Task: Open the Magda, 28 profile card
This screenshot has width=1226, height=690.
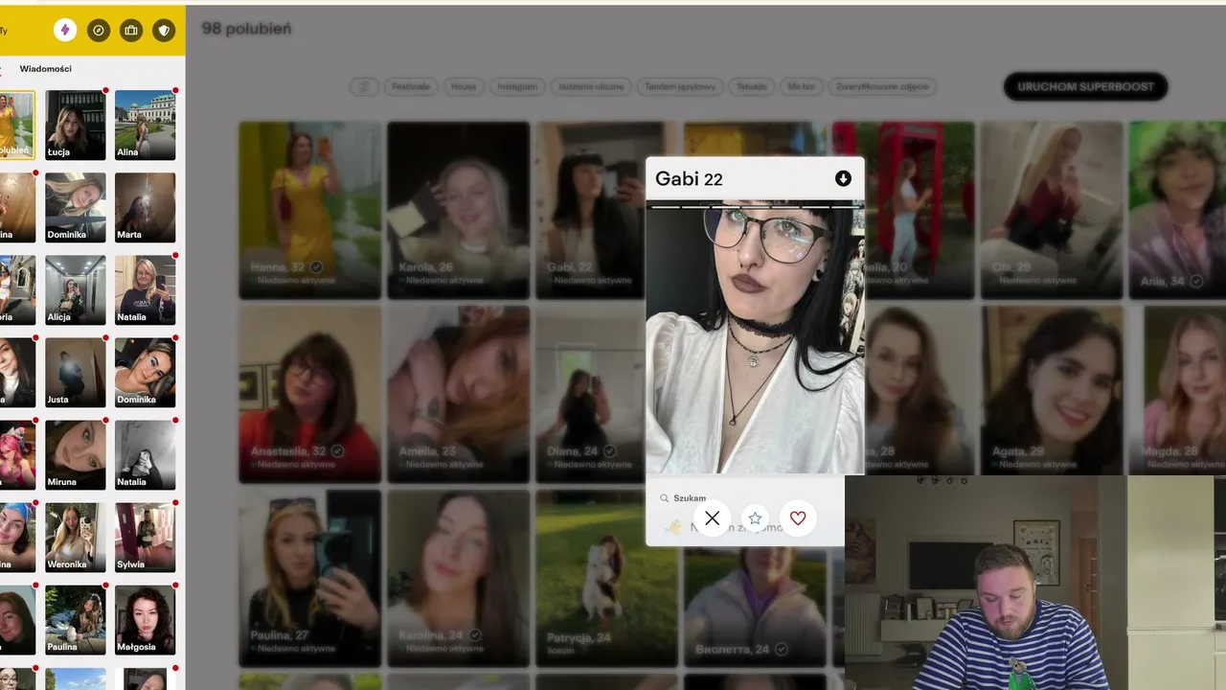Action: click(x=1177, y=391)
